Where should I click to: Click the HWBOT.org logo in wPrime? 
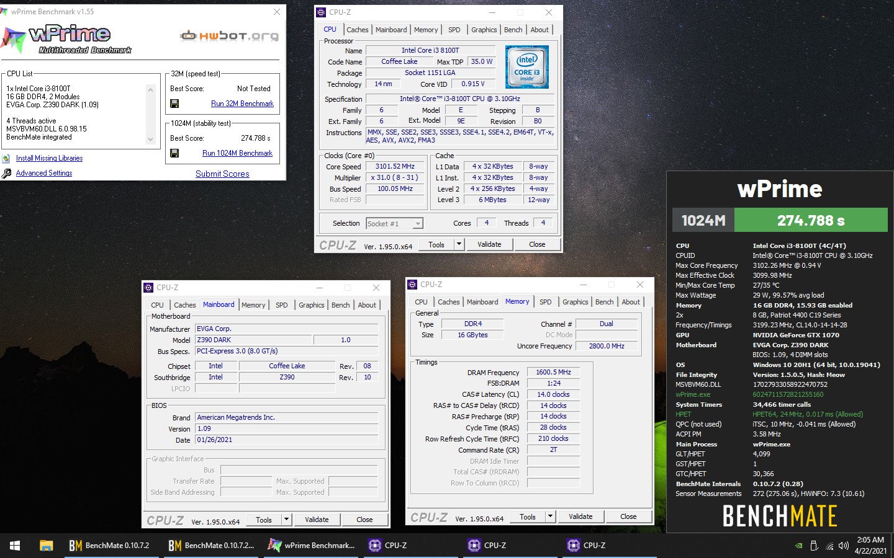[229, 36]
